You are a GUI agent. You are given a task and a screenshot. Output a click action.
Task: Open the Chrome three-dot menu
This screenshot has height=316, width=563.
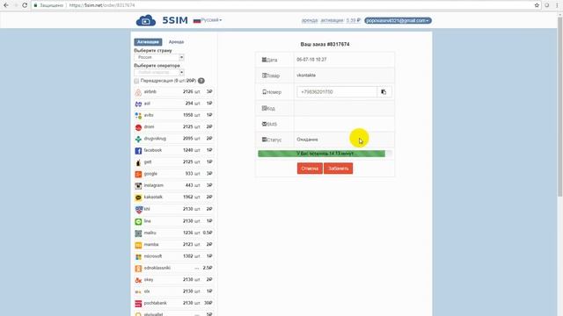click(557, 5)
